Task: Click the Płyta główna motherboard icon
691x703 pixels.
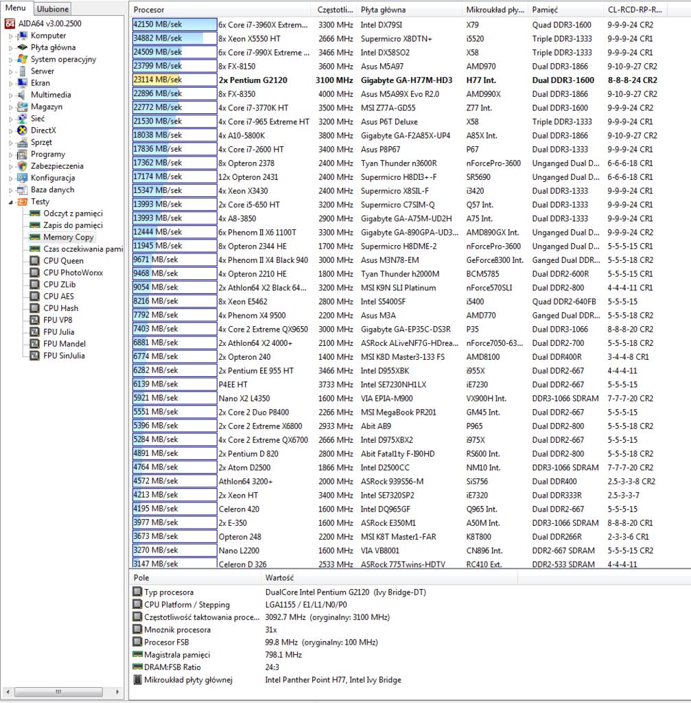Action: [x=22, y=47]
